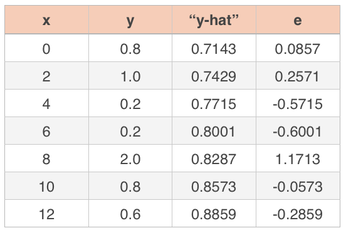Click the y column header
Viewport: 346px width, 233px height.
[x=130, y=20]
